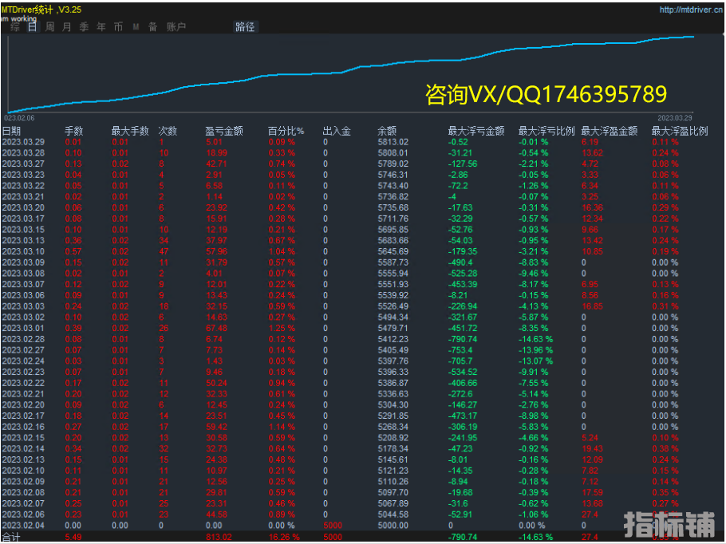Click the 盈亏金额 column header
Screen dimensions: 726x544
pyautogui.click(x=224, y=131)
